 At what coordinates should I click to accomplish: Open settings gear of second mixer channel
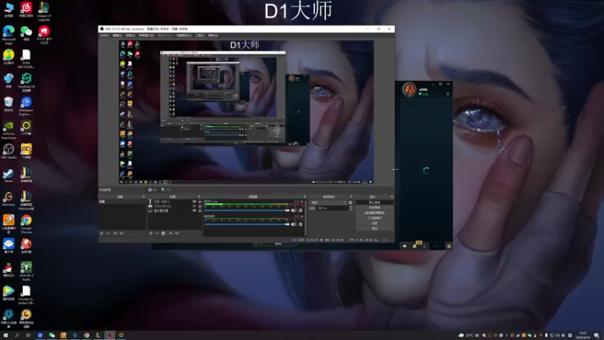tap(300, 224)
